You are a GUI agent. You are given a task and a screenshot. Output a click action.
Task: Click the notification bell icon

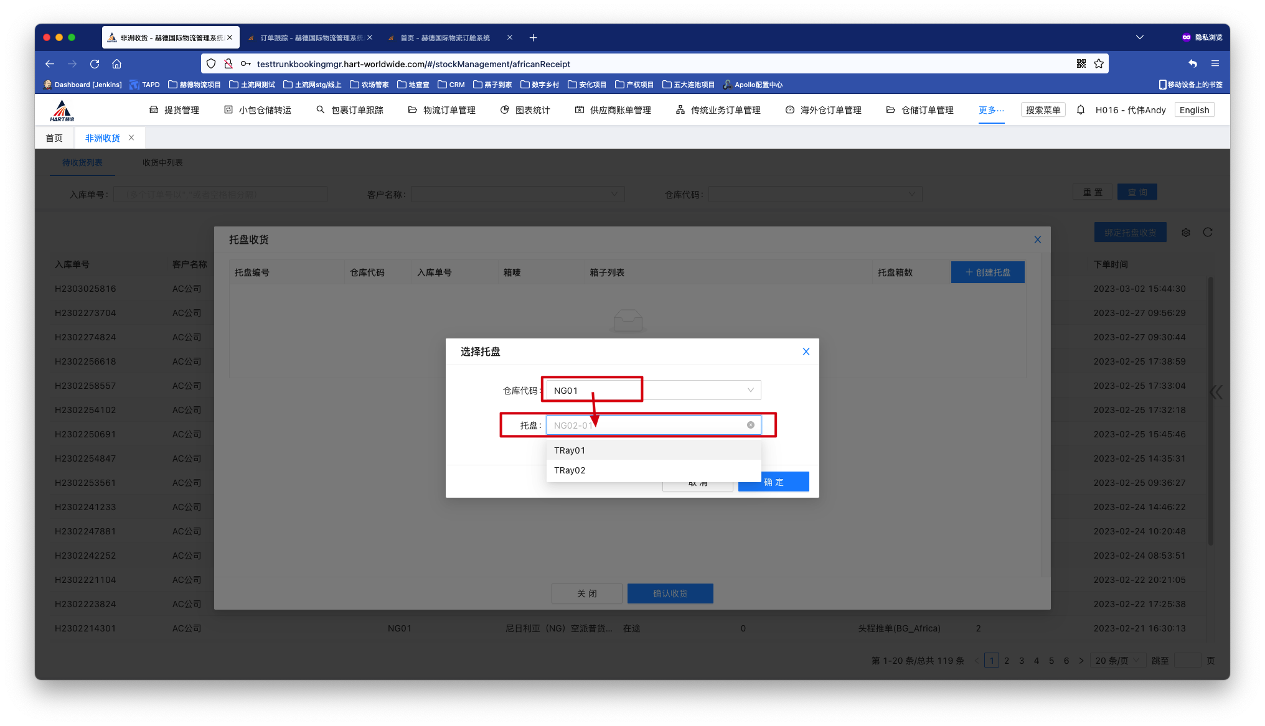click(1081, 110)
